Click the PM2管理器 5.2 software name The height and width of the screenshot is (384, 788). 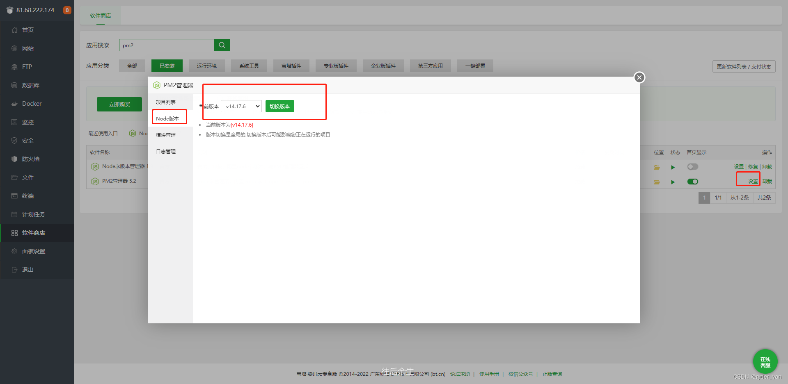point(119,181)
